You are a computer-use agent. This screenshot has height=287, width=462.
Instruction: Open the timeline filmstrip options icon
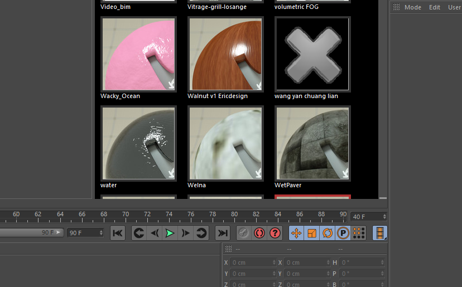(380, 233)
